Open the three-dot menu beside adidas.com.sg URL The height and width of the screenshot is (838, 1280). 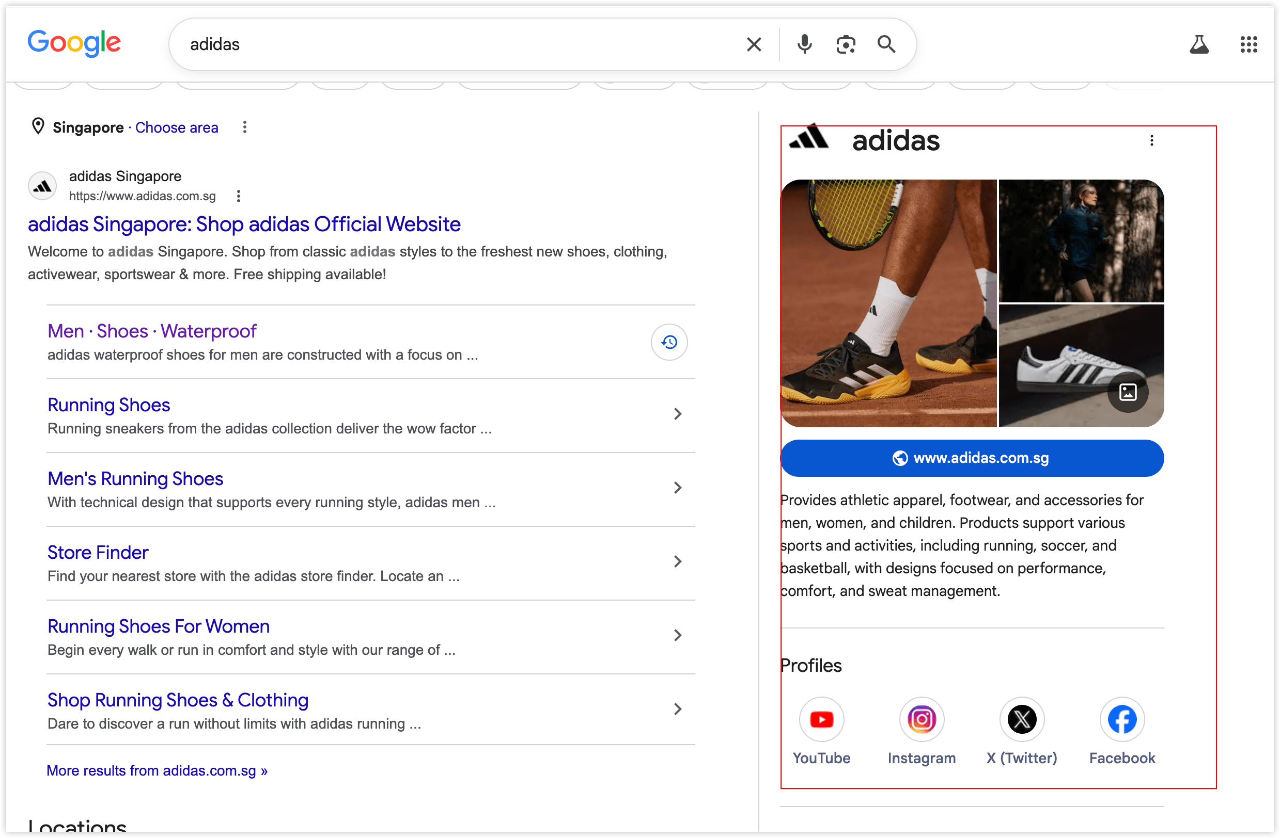coord(238,196)
